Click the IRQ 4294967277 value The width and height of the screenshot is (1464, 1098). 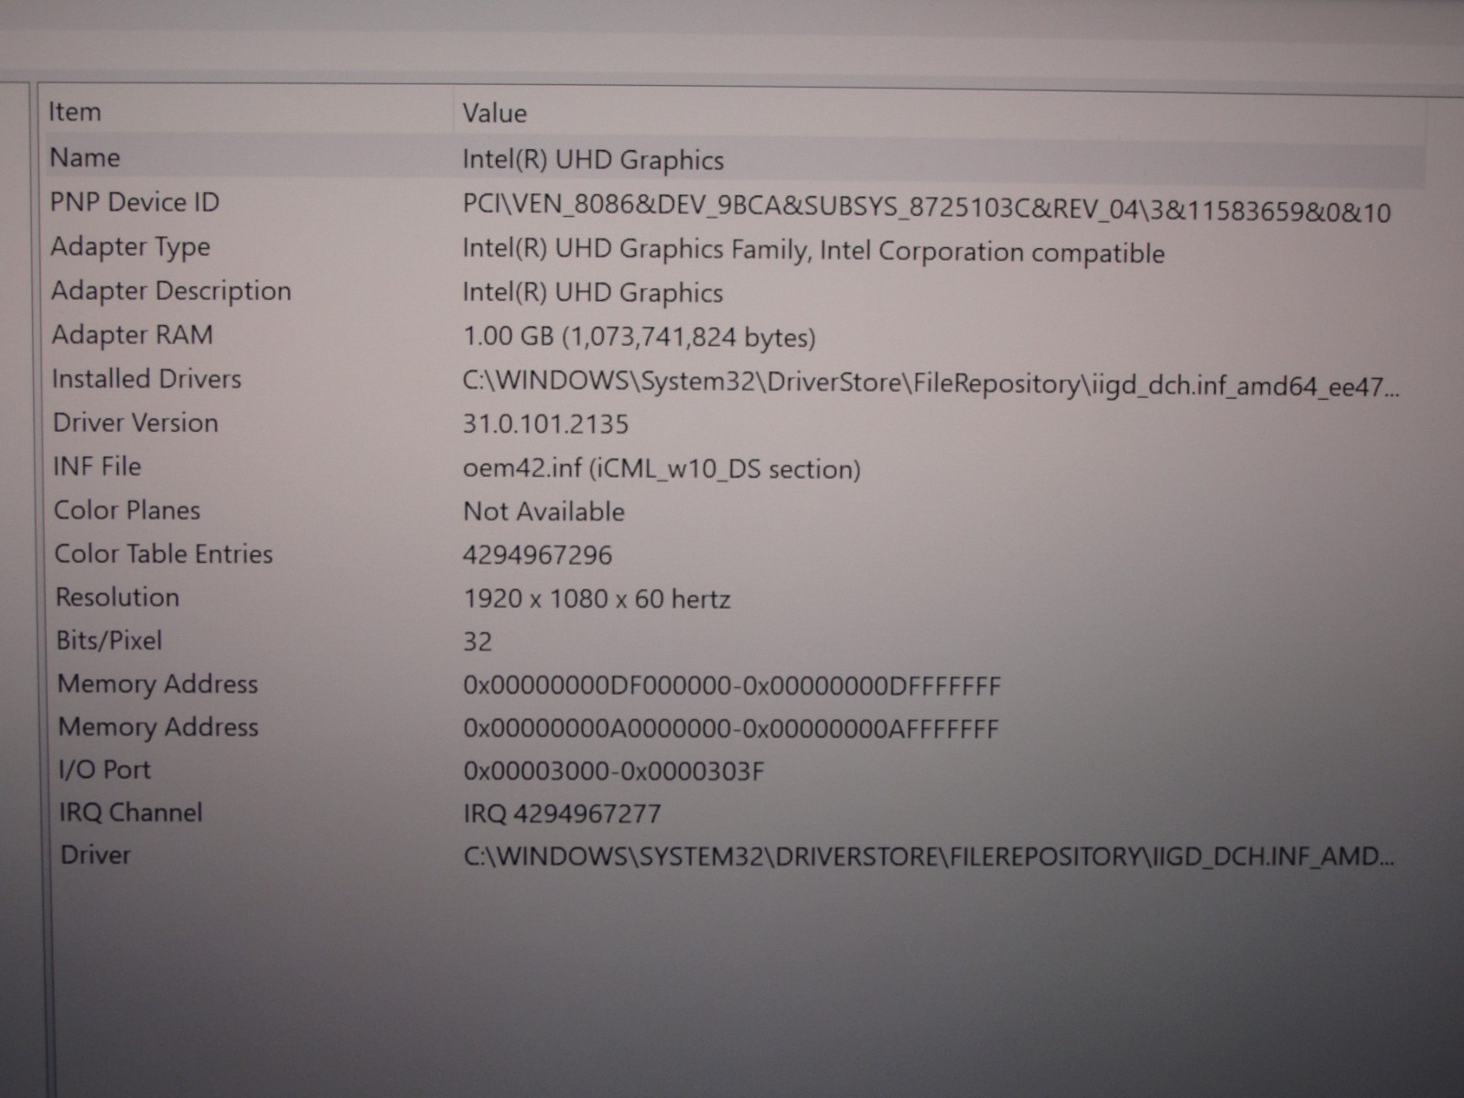pos(562,813)
